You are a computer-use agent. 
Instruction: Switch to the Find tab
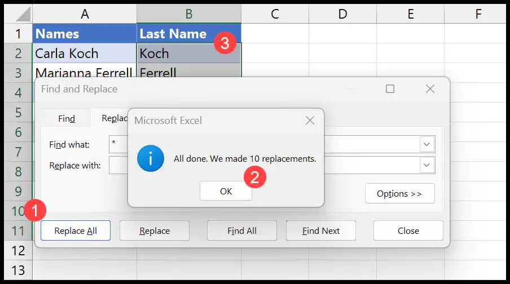point(67,118)
